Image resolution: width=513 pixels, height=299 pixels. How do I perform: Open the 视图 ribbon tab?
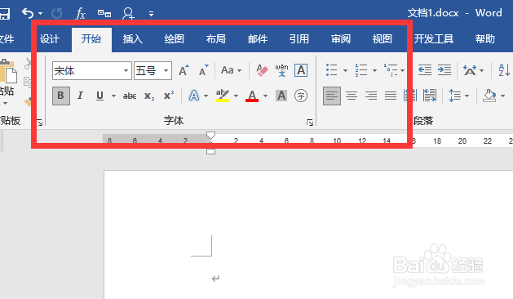pos(383,39)
